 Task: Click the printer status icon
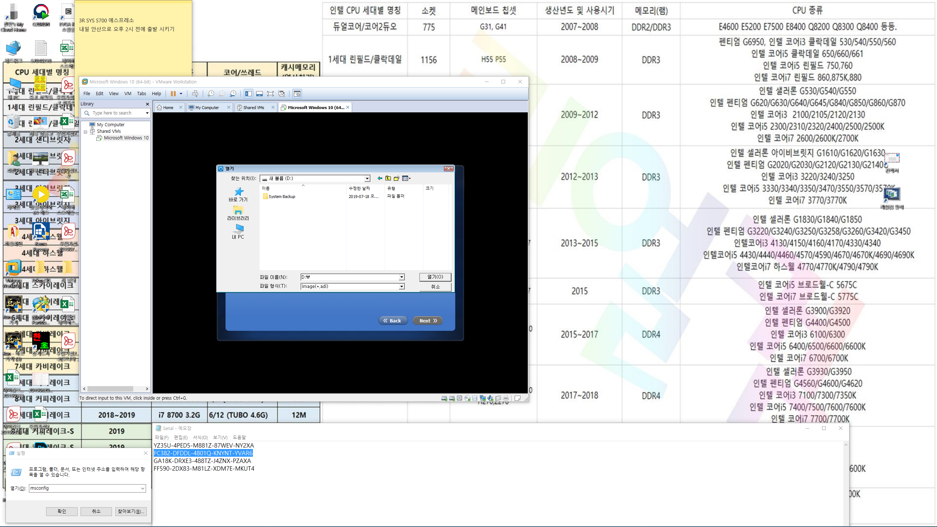[x=506, y=398]
